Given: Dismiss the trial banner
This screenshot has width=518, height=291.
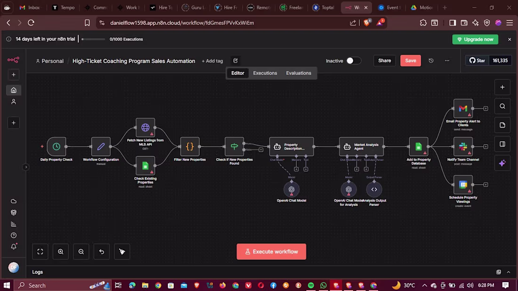Looking at the screenshot, I should point(510,39).
